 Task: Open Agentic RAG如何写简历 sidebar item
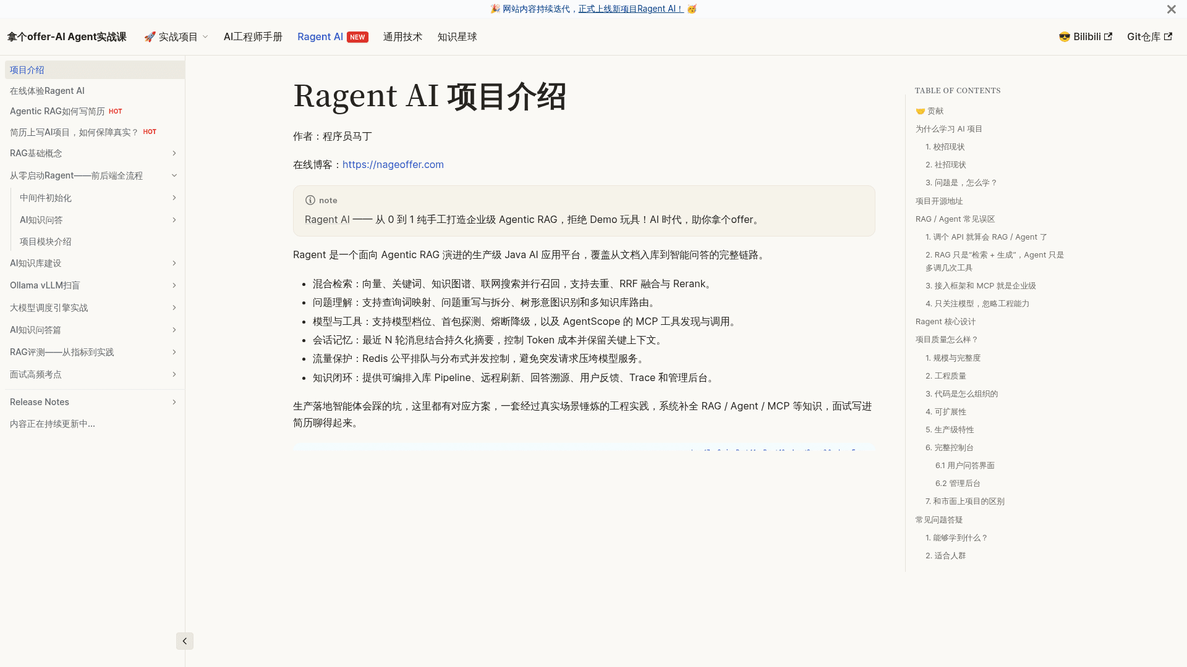click(x=95, y=111)
